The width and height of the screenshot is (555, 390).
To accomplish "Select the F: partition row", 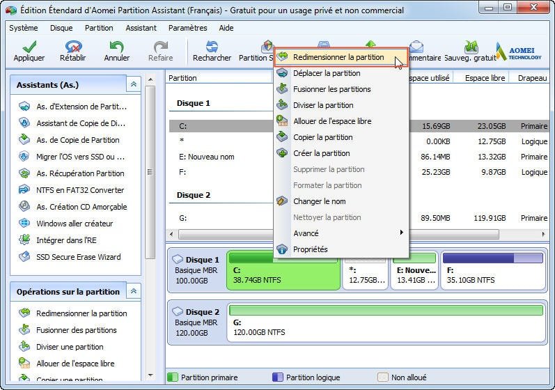I will pyautogui.click(x=359, y=172).
